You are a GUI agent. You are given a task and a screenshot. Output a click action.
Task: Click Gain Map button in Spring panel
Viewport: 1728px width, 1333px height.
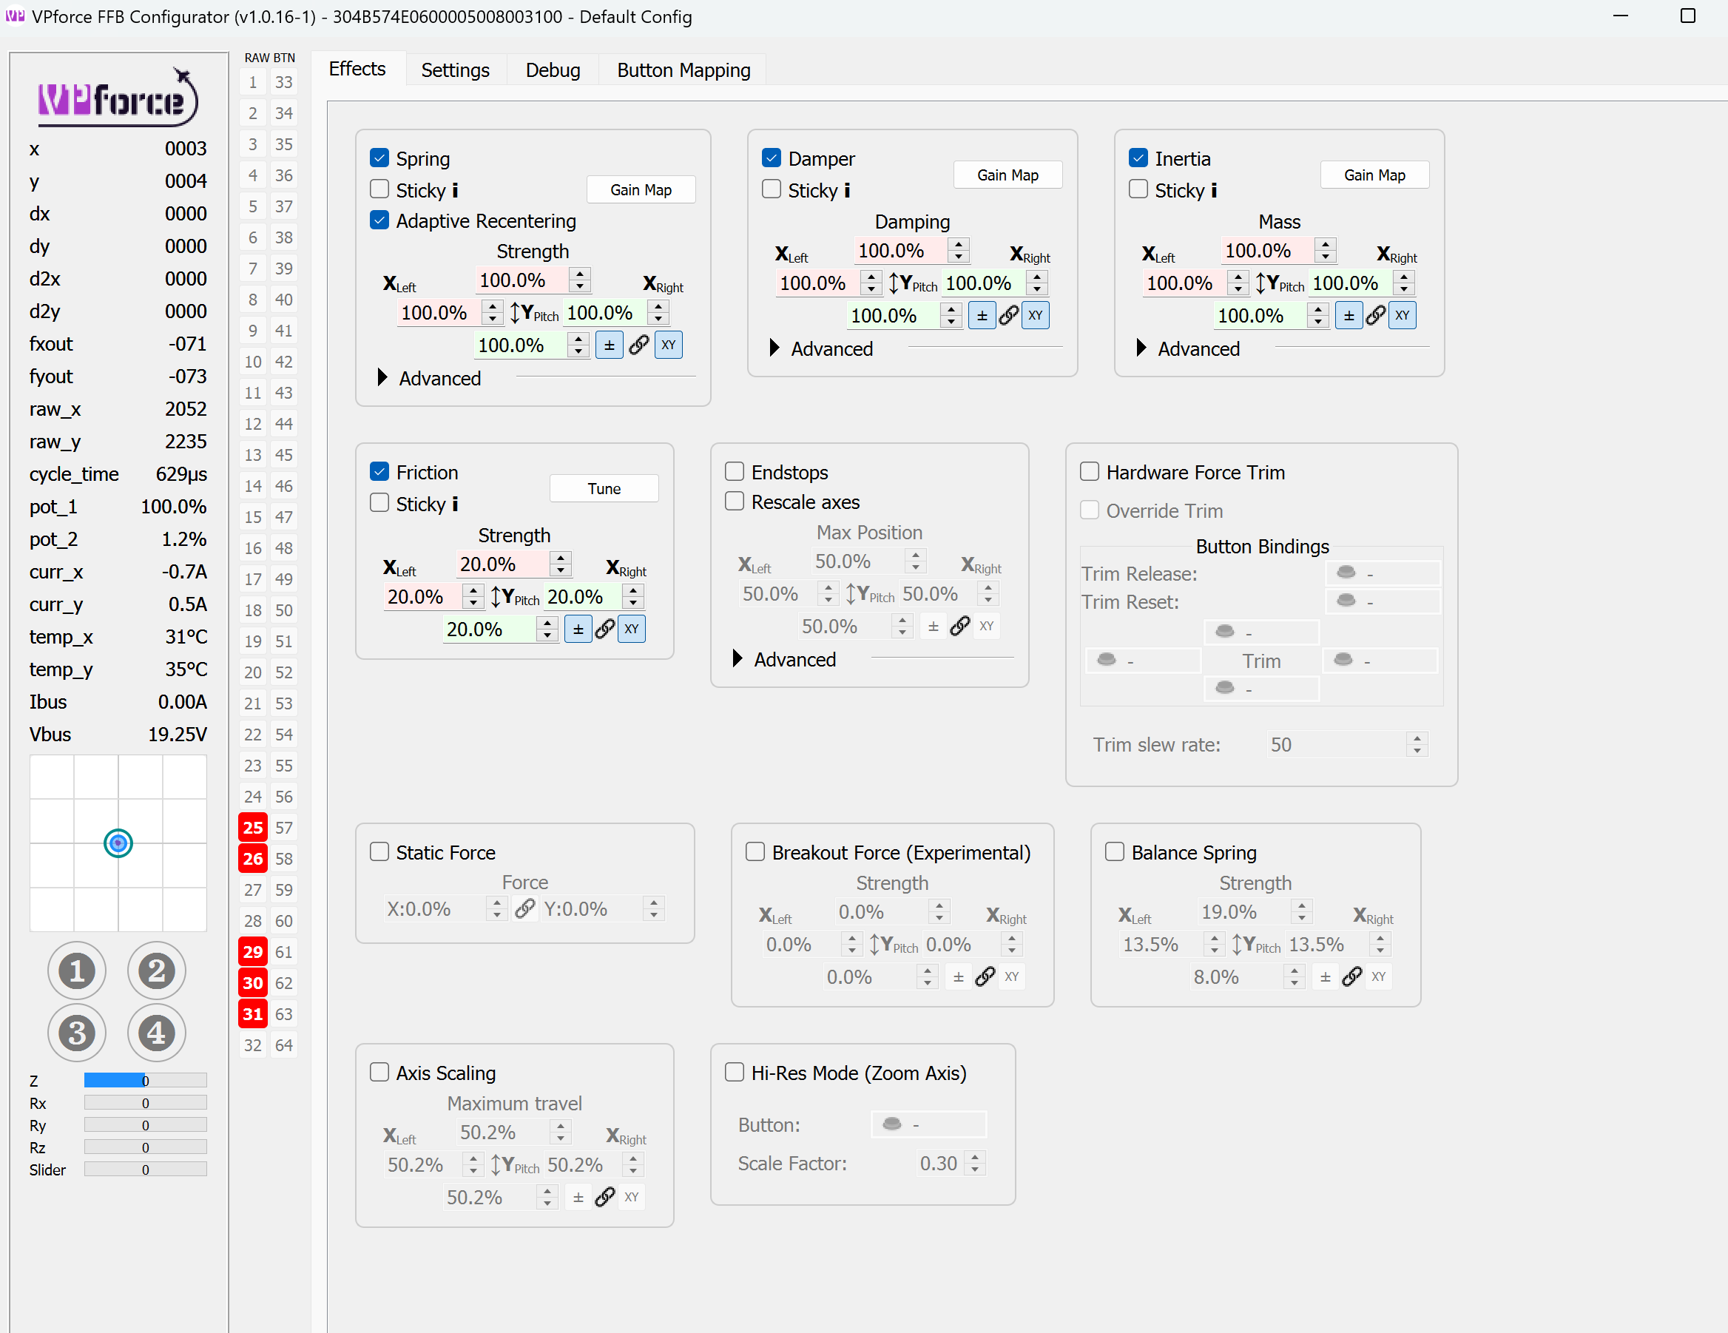(640, 190)
